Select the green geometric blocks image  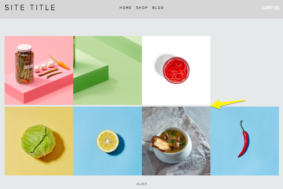(107, 70)
